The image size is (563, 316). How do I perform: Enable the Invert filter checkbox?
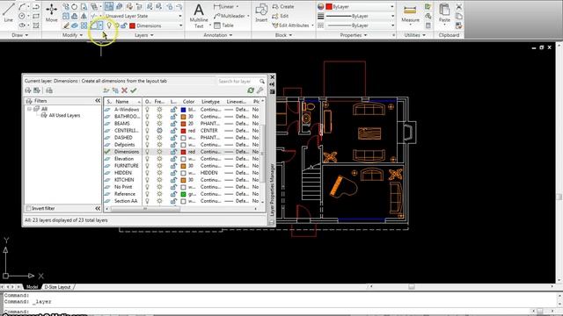(28, 208)
